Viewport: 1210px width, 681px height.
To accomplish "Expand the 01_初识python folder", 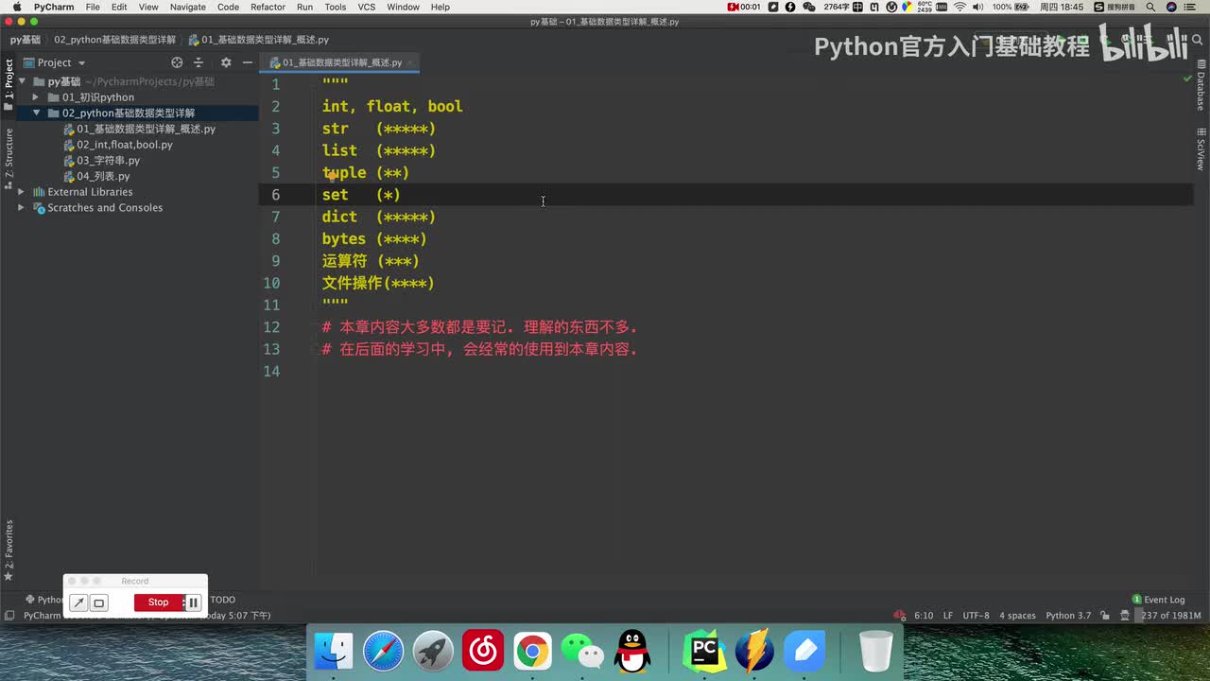I will (x=36, y=97).
